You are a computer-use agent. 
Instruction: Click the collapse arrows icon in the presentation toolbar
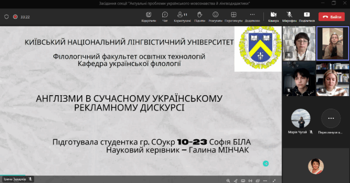(x=274, y=181)
